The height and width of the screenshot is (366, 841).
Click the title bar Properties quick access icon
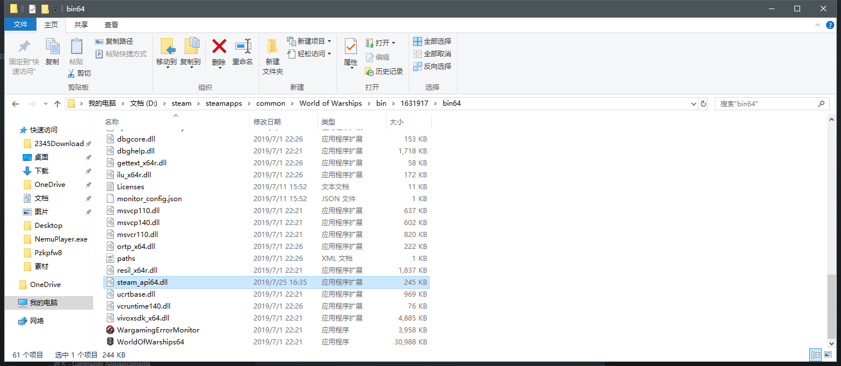pyautogui.click(x=32, y=9)
